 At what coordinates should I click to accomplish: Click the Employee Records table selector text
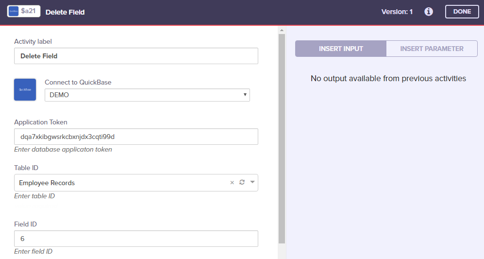[47, 183]
